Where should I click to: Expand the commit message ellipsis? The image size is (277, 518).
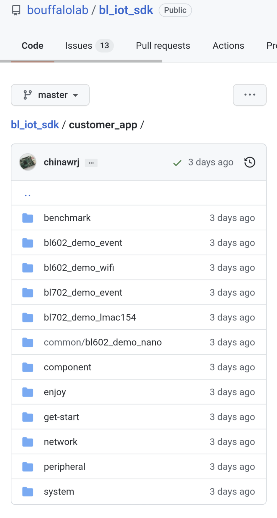coord(91,163)
